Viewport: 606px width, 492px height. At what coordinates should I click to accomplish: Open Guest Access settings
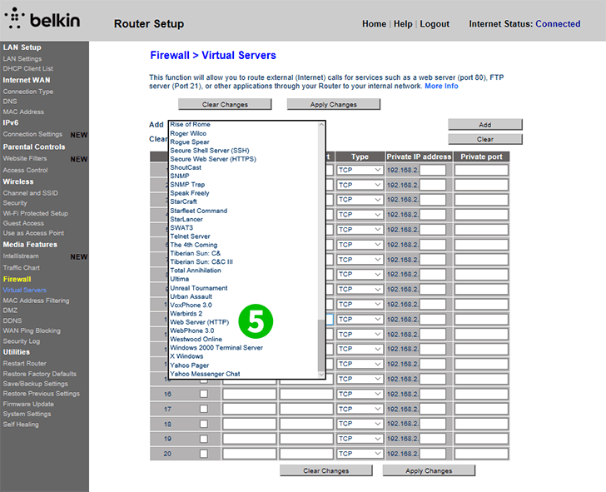[x=23, y=223]
